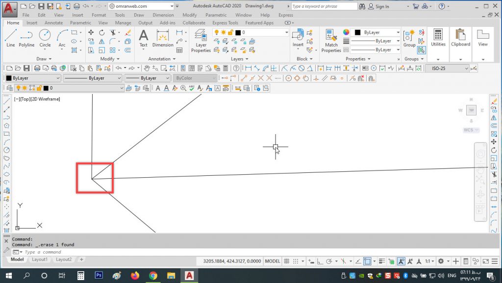Select the Line tool in the Draw panel
Screen dimensions: 502x283
pyautogui.click(x=11, y=38)
